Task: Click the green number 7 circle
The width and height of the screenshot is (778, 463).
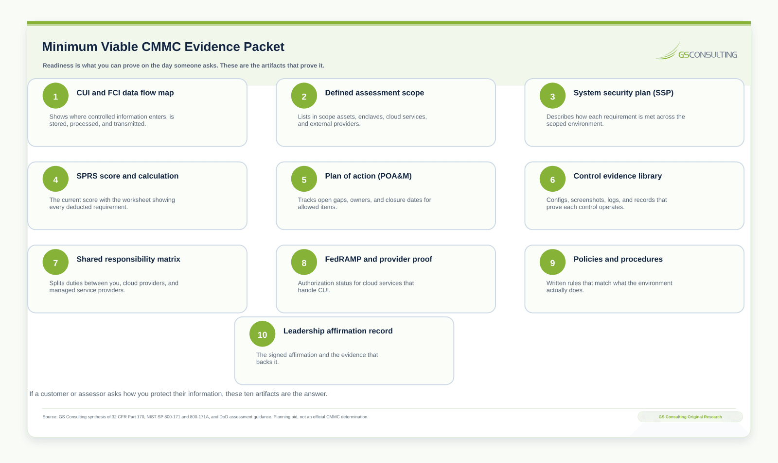Action: point(55,263)
